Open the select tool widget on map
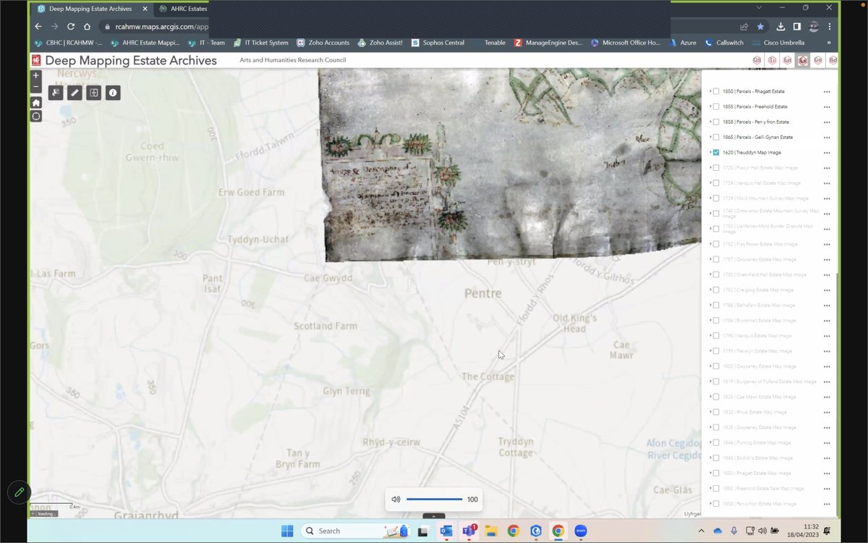This screenshot has width=868, height=543. coord(56,93)
